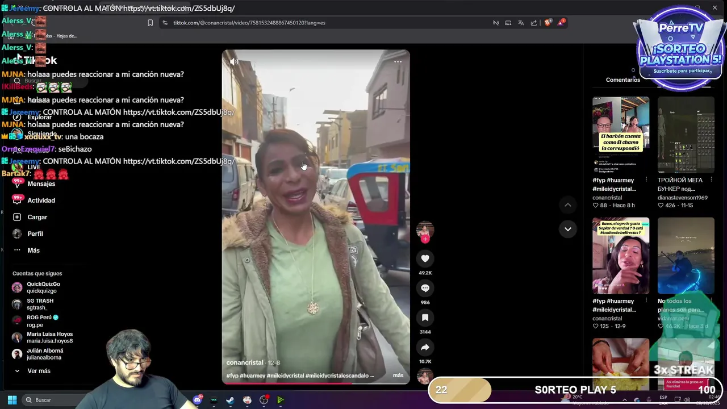Open site settings icon beside the URL
Screen dimensions: 727x409
(x=165, y=23)
